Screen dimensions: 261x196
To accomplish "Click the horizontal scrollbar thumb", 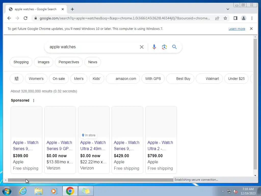I will (x=90, y=180).
